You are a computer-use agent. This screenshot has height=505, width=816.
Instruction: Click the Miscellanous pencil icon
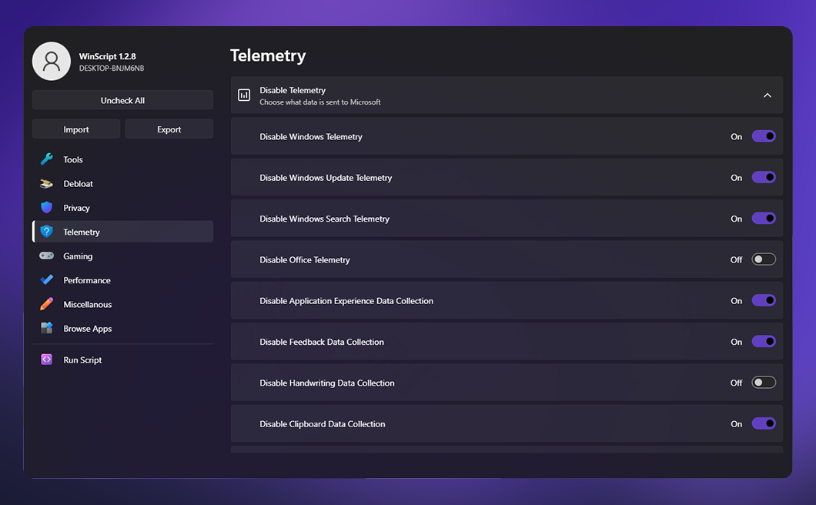(x=47, y=304)
